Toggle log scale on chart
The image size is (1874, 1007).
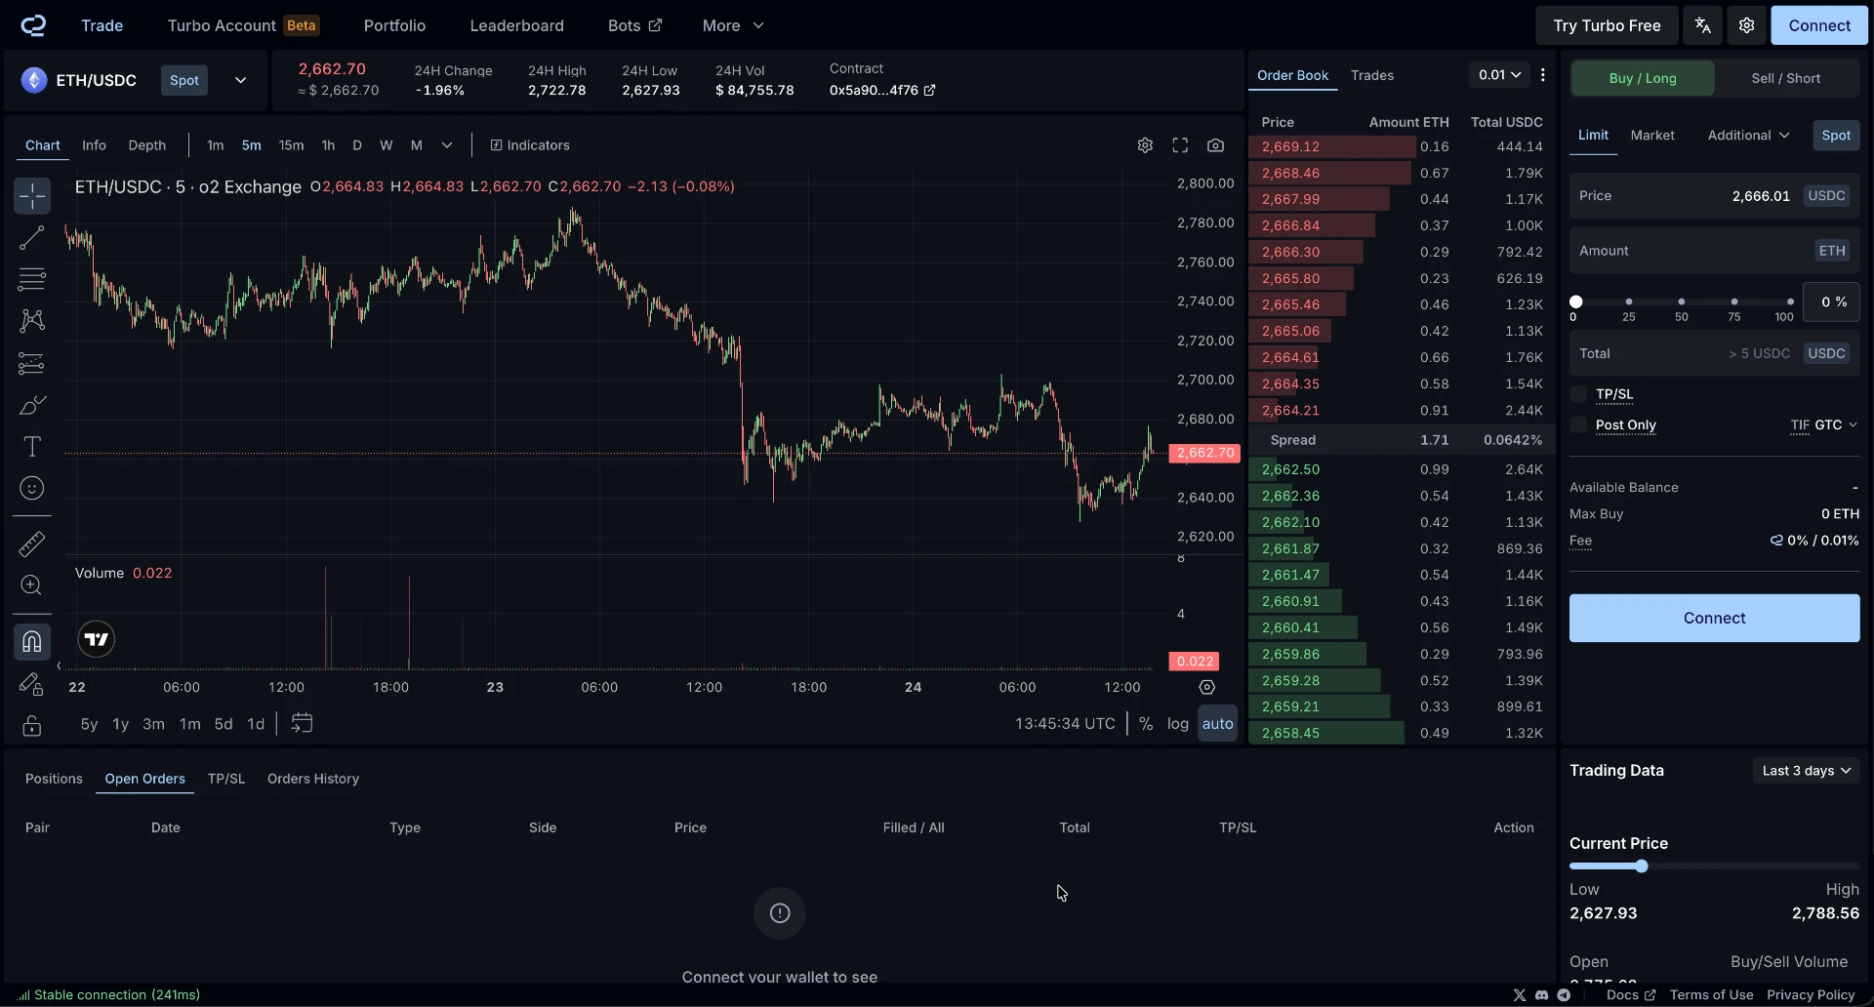click(1178, 724)
